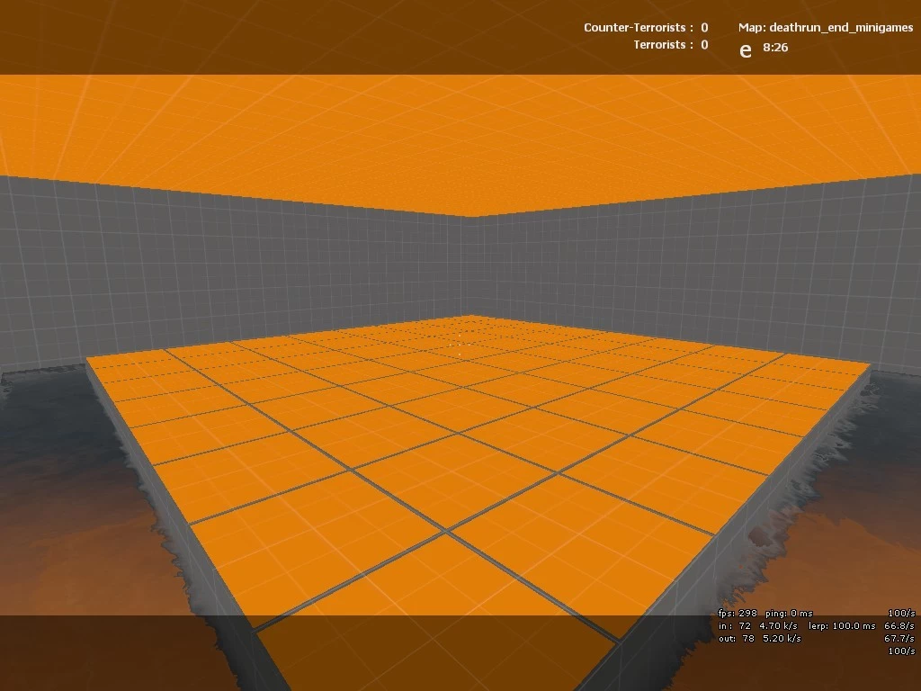This screenshot has width=921, height=691.
Task: Click the 67.7/s command rate value
Action: (899, 639)
